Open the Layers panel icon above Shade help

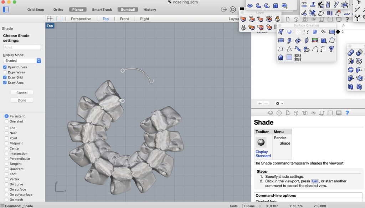tap(271, 113)
